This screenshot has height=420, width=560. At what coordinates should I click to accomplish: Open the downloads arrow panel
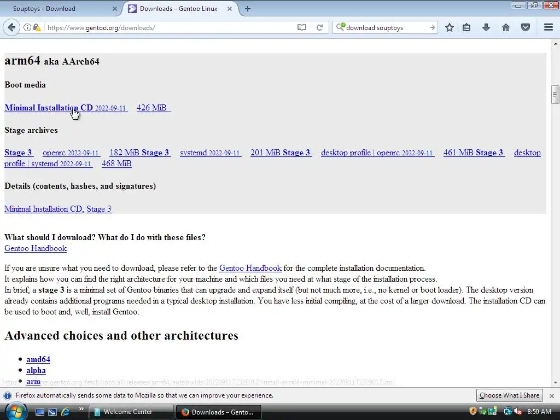click(x=486, y=27)
